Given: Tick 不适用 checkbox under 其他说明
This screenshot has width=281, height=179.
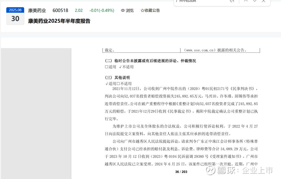Looking at the screenshot, I should pos(118,84).
